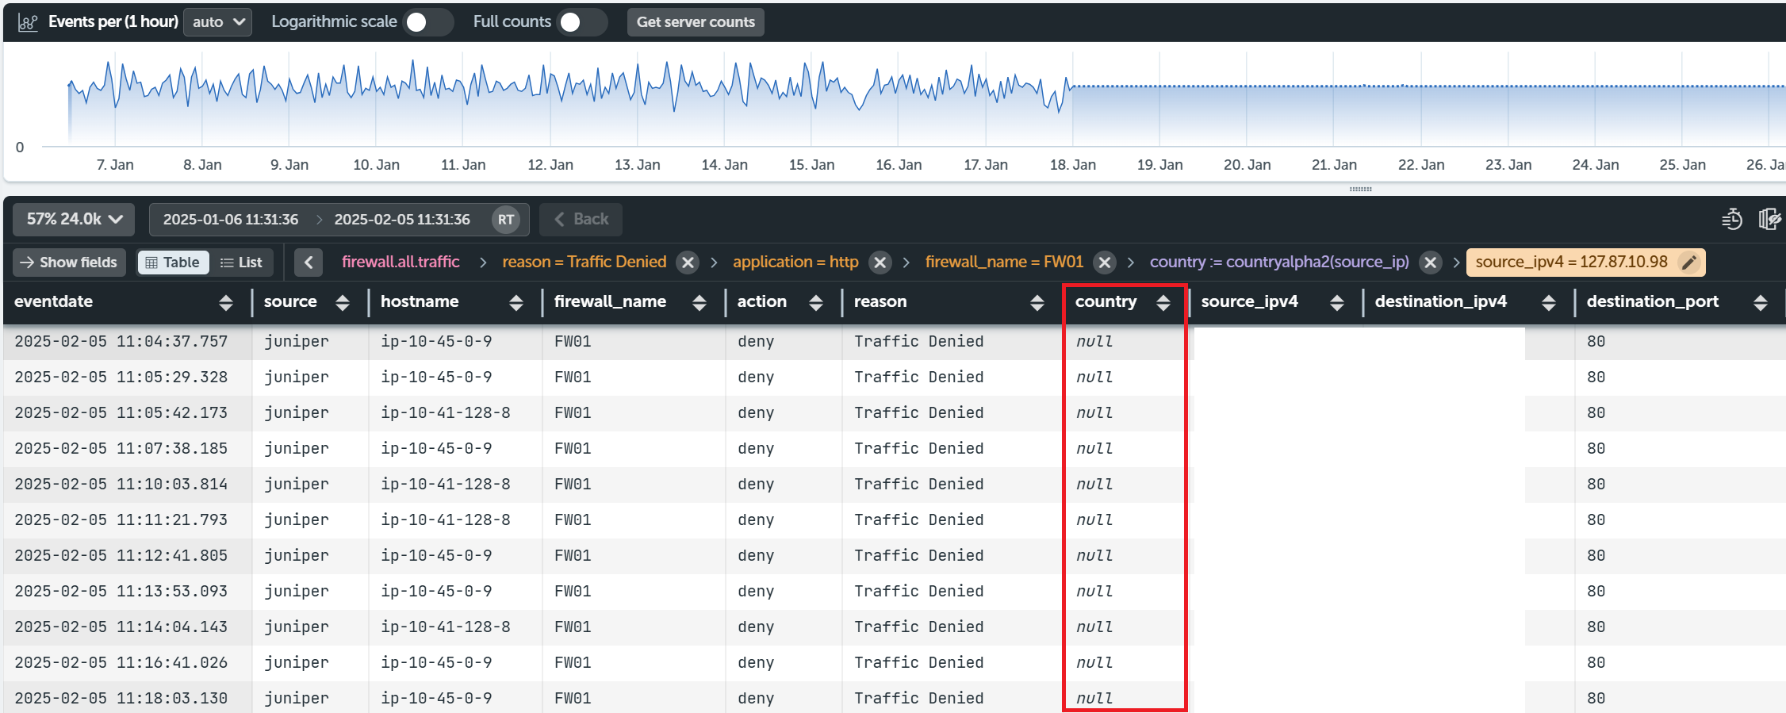Remove the reason = Traffic Denied filter
Image resolution: width=1786 pixels, height=713 pixels.
(x=688, y=263)
